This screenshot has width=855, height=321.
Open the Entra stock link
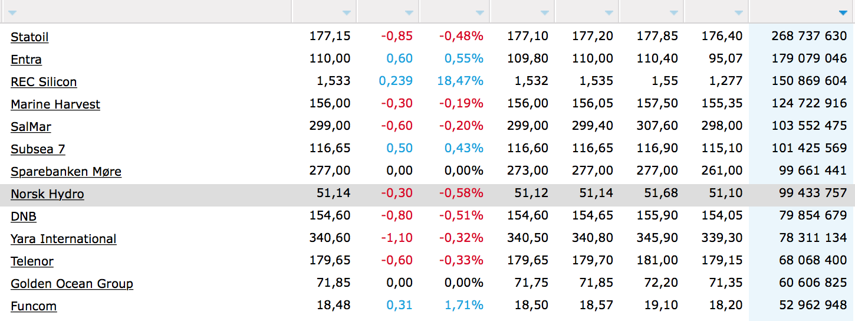(x=26, y=59)
